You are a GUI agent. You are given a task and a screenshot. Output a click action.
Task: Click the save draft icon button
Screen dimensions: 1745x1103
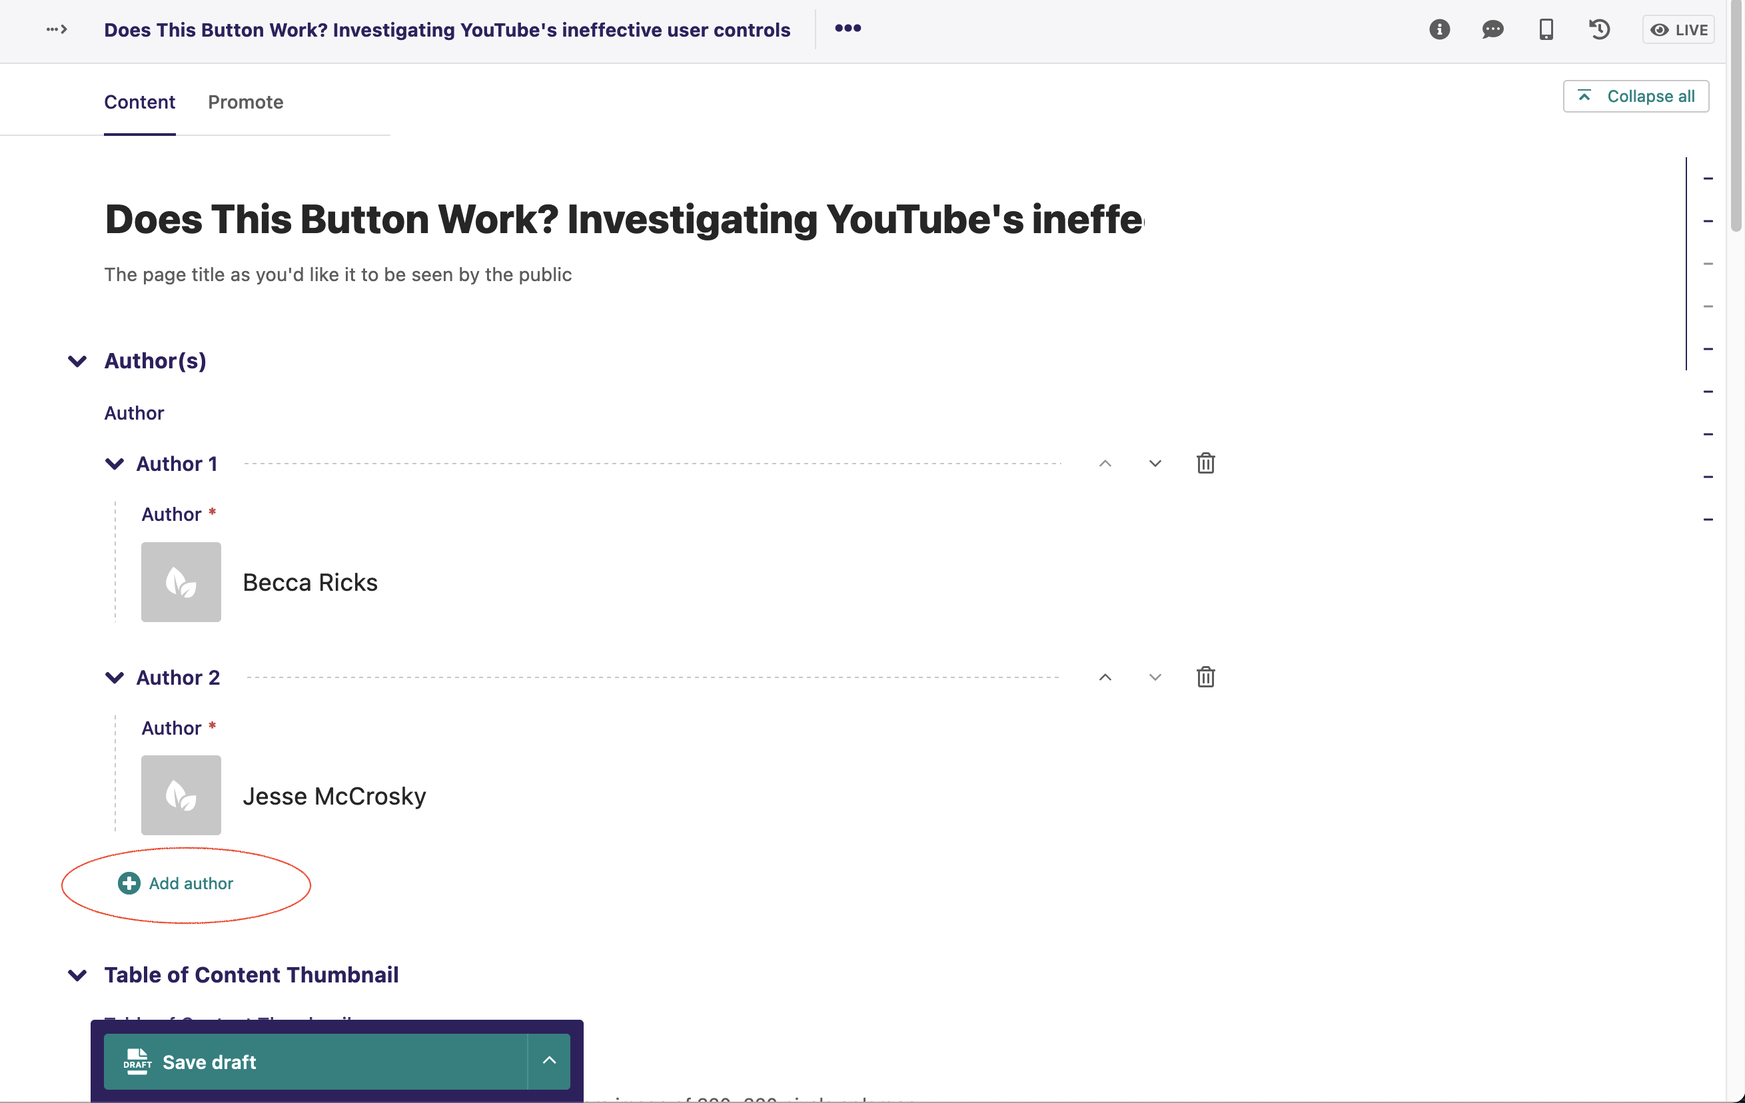point(136,1061)
